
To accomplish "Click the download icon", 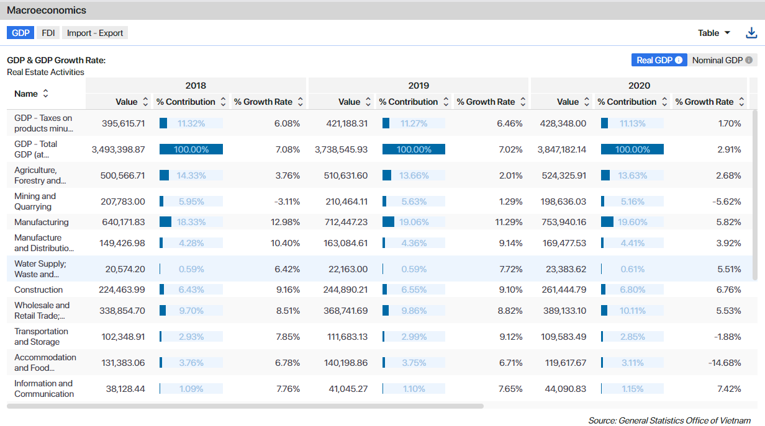I will pyautogui.click(x=751, y=33).
